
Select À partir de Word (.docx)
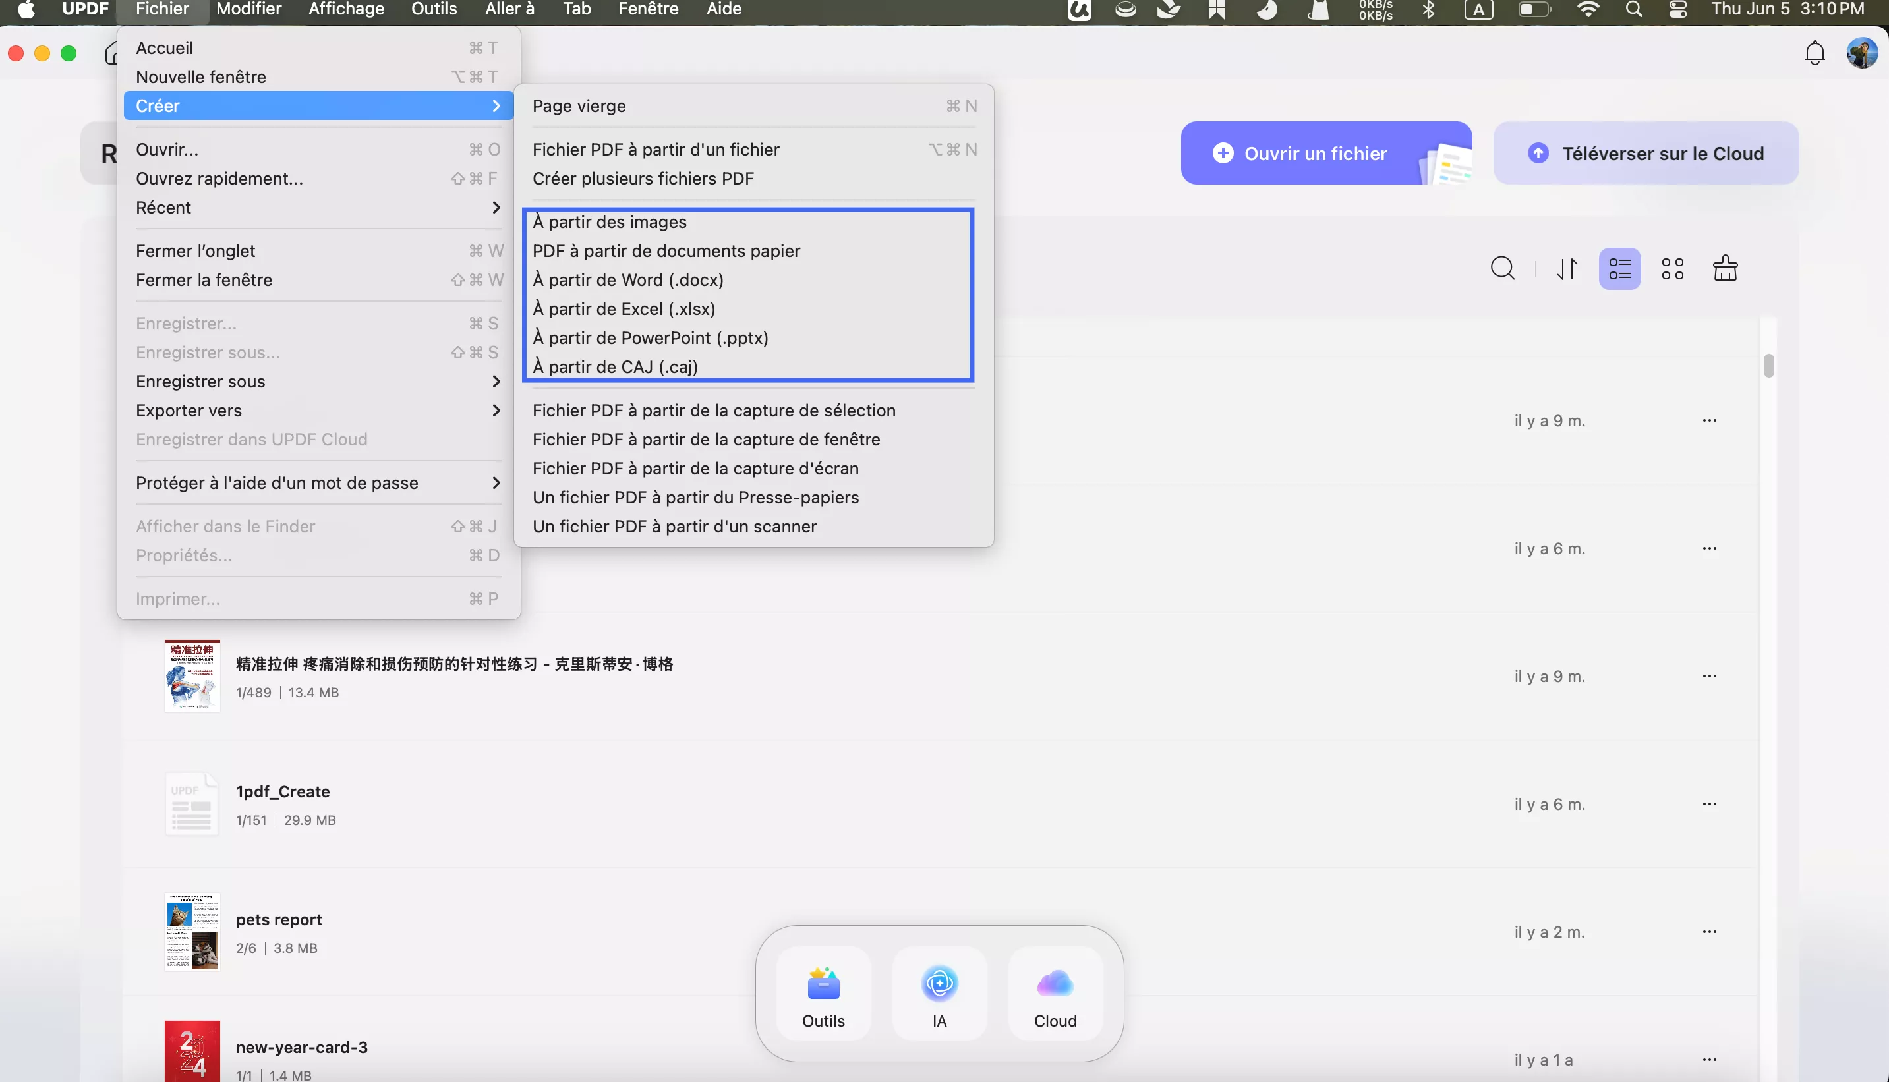tap(753, 280)
